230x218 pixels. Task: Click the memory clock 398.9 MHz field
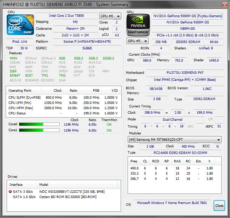click(x=152, y=113)
